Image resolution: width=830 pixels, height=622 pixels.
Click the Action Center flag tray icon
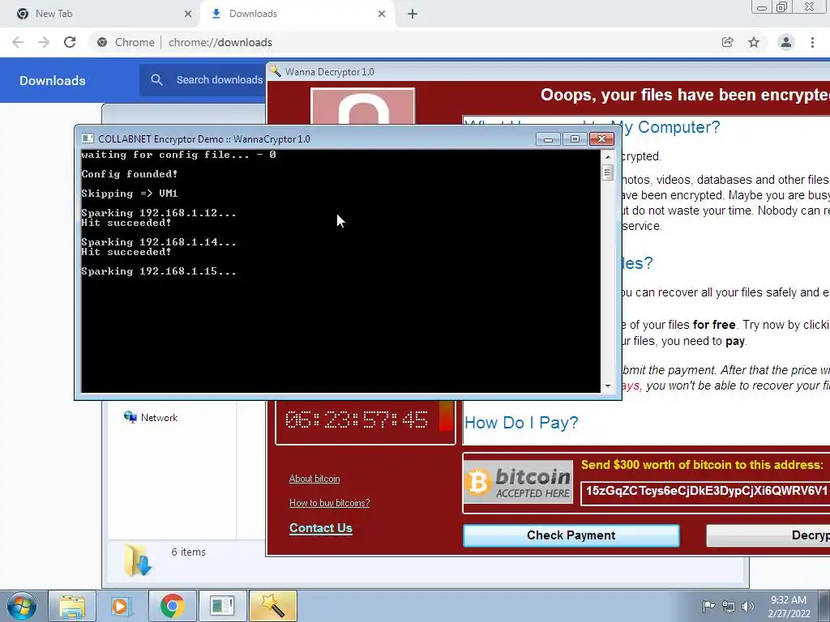pos(708,606)
